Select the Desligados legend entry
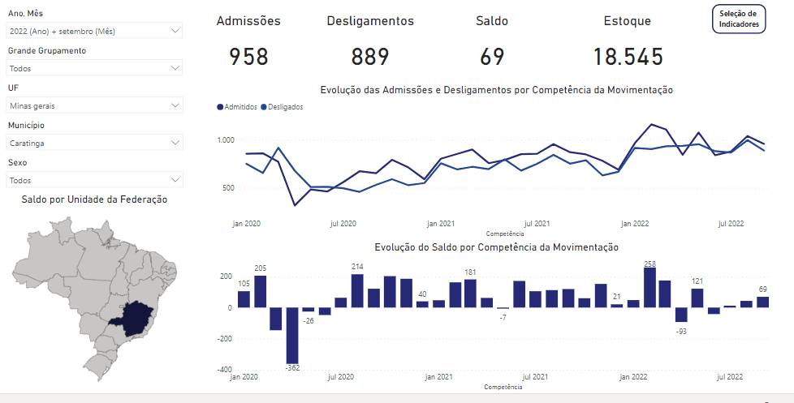 click(x=285, y=107)
